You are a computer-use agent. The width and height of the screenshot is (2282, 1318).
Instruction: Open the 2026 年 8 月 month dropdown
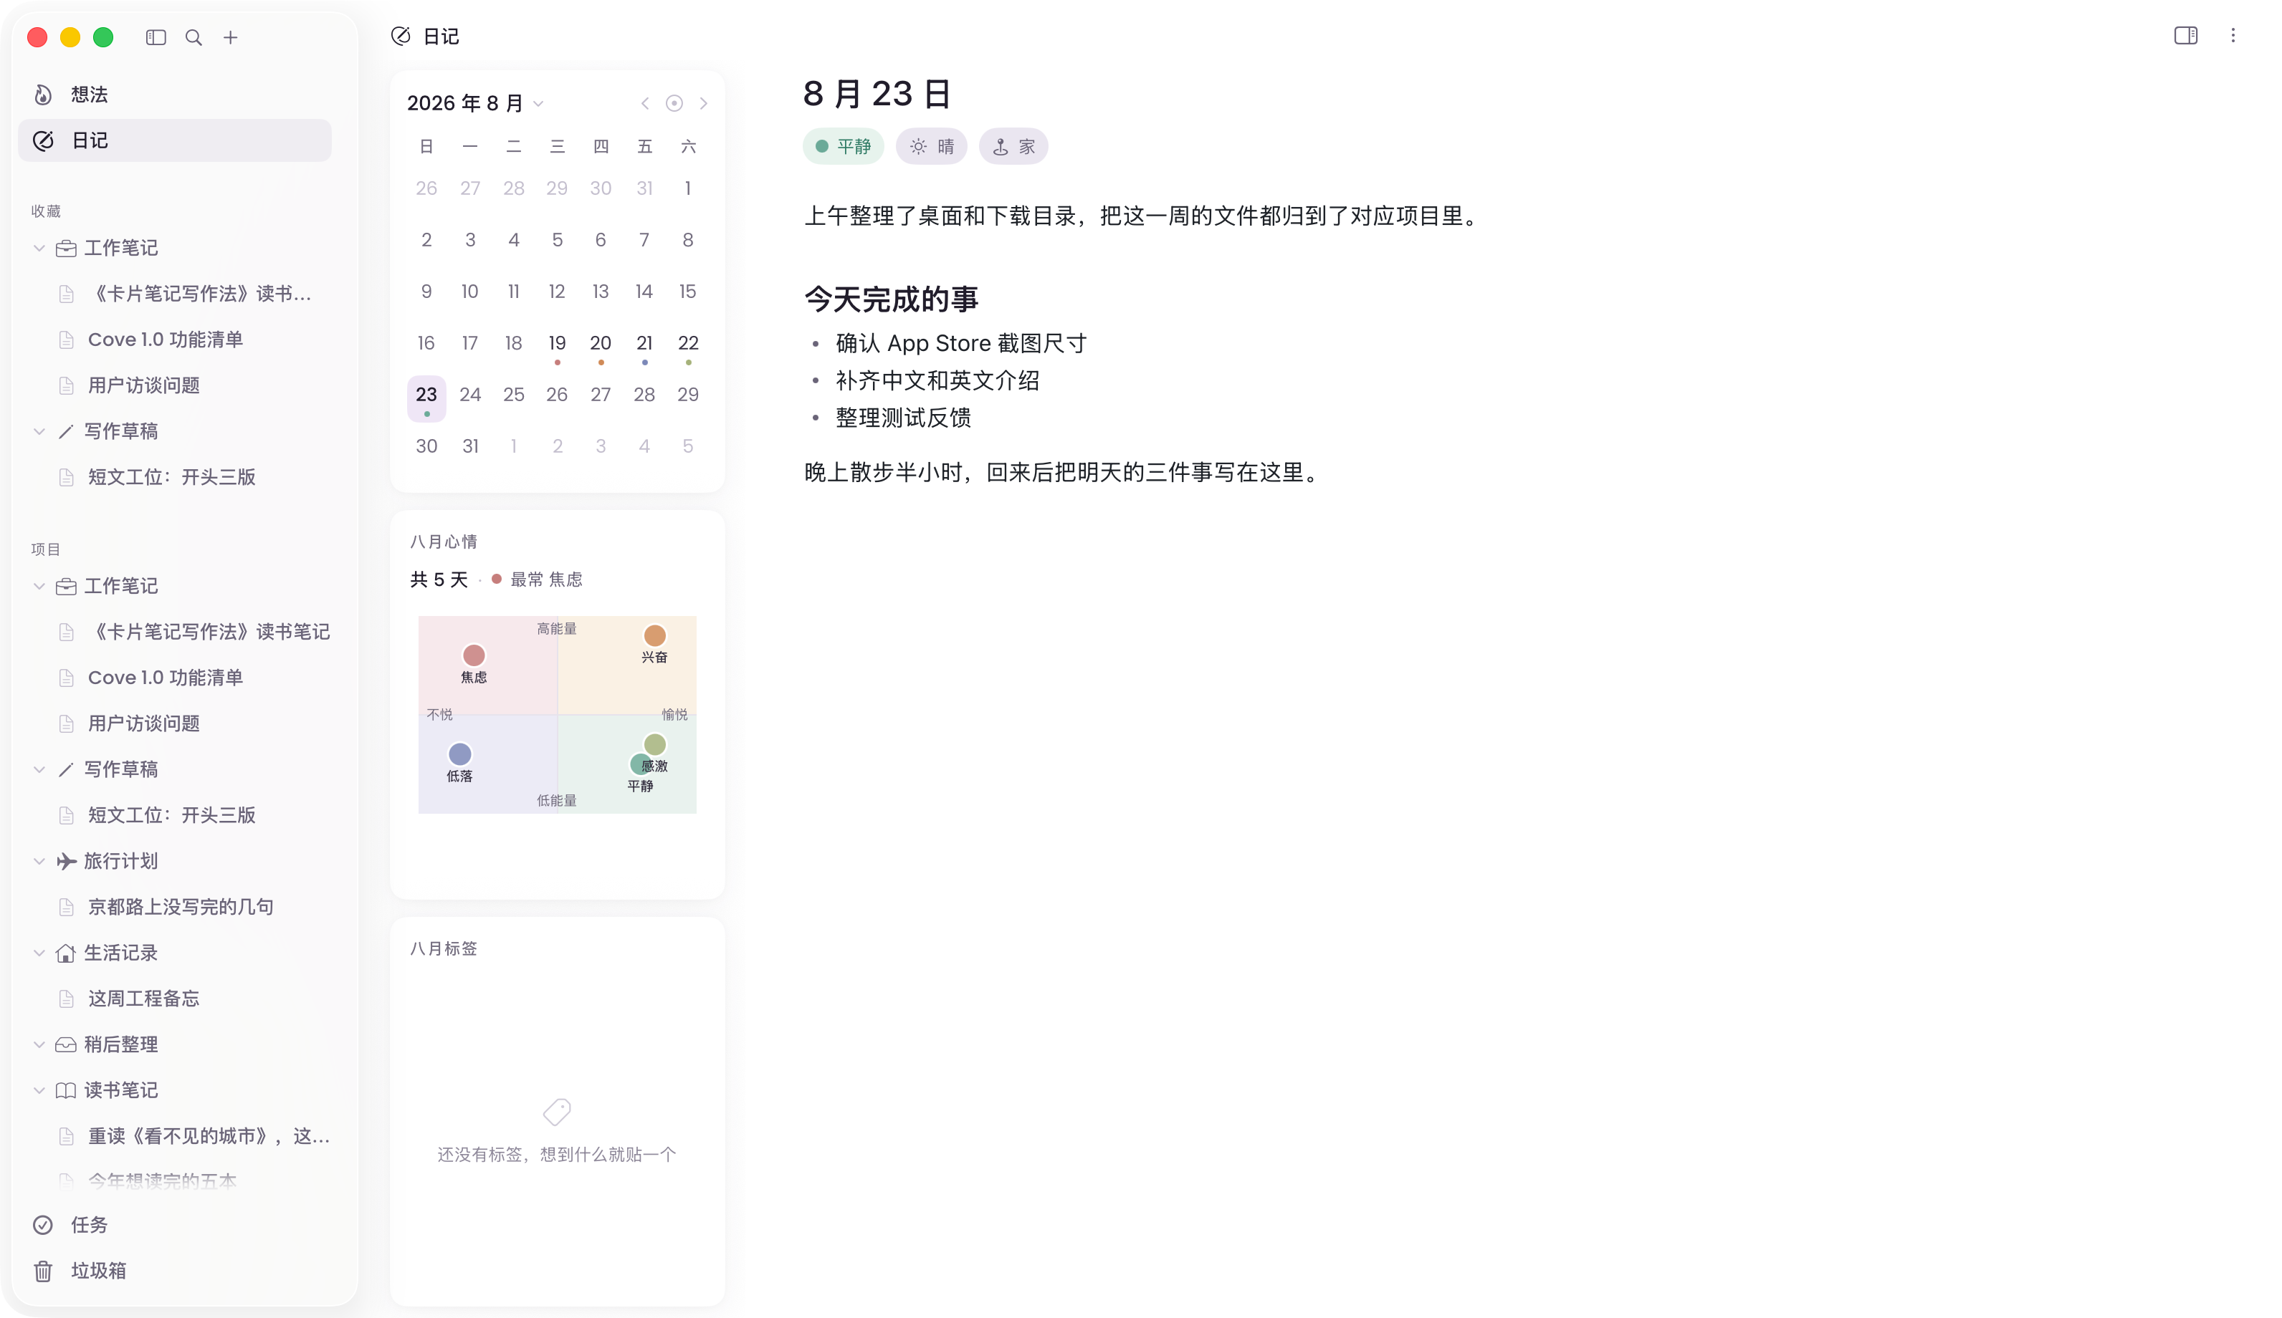[475, 103]
